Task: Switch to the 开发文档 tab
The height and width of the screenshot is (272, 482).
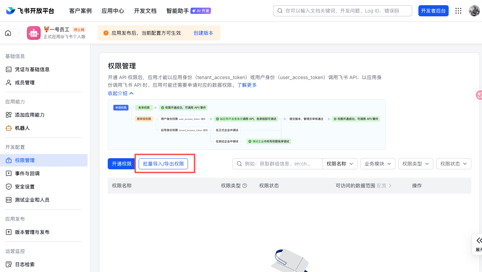Action: pos(145,11)
